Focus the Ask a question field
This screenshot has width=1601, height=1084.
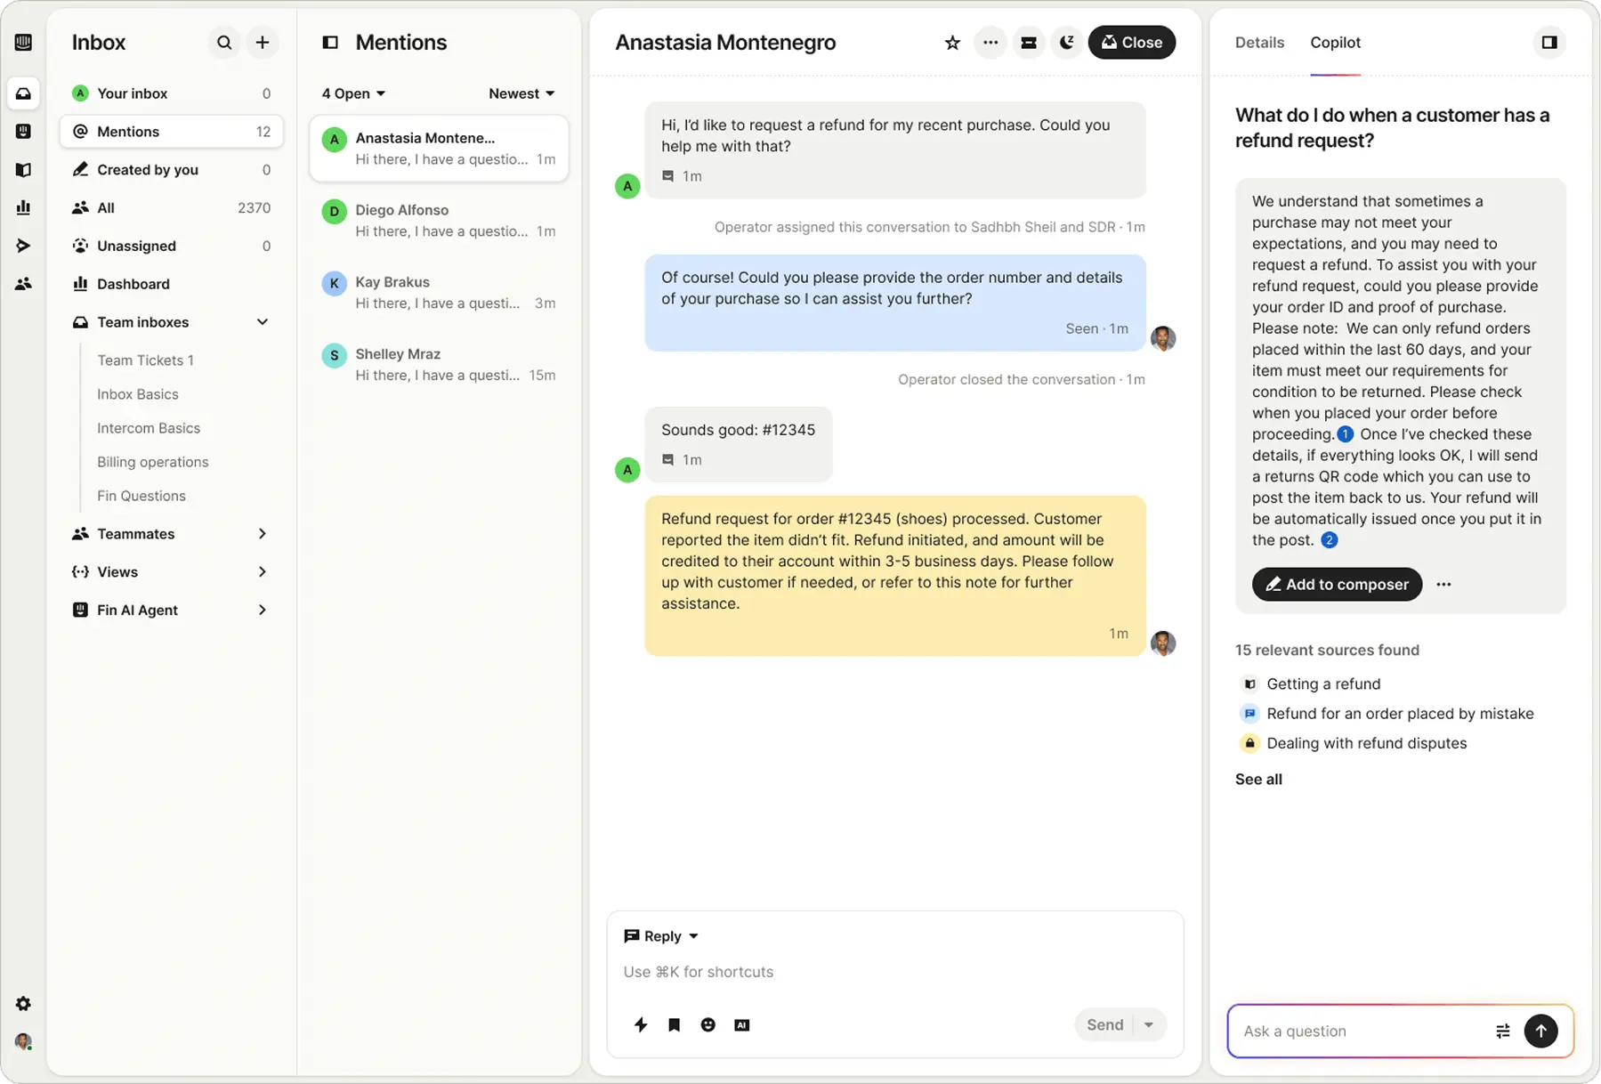pos(1362,1031)
